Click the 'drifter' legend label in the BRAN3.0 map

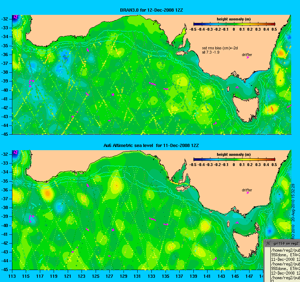[247, 55]
